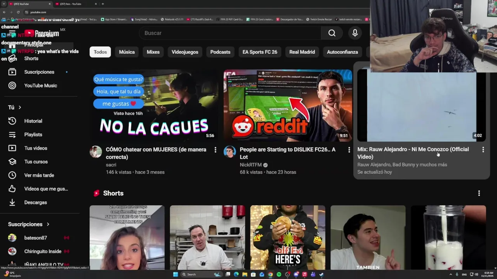Image resolution: width=497 pixels, height=279 pixels.
Task: Open options menu for Rauw Alejandro mix
Action: pyautogui.click(x=483, y=150)
